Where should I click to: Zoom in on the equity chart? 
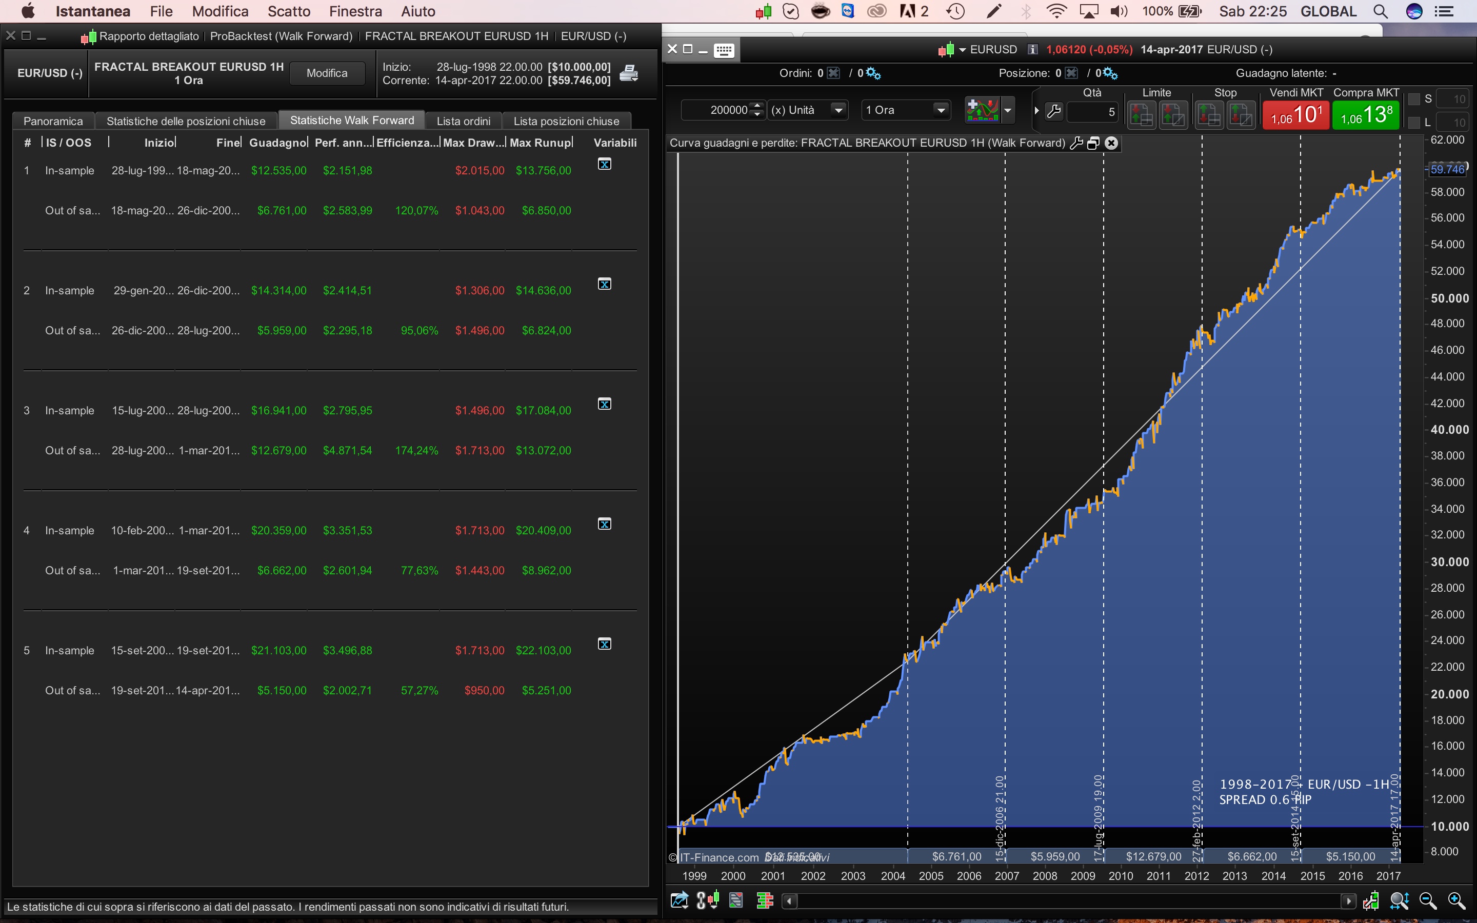(1456, 900)
